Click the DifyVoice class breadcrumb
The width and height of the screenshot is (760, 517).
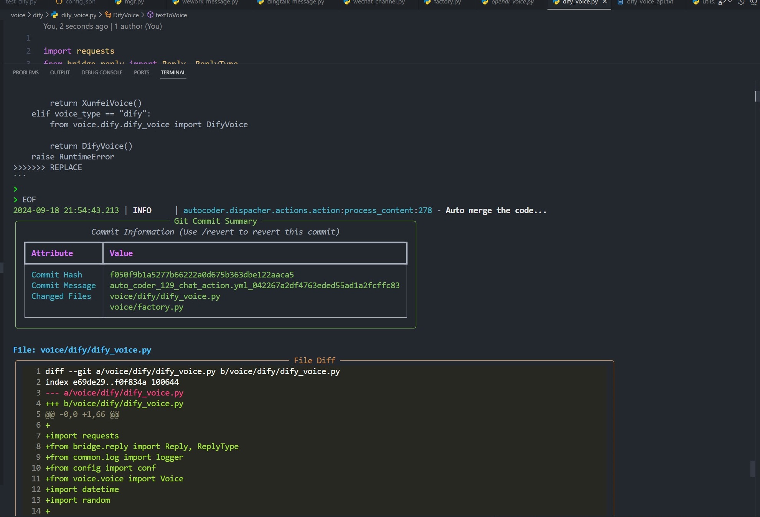(x=126, y=15)
